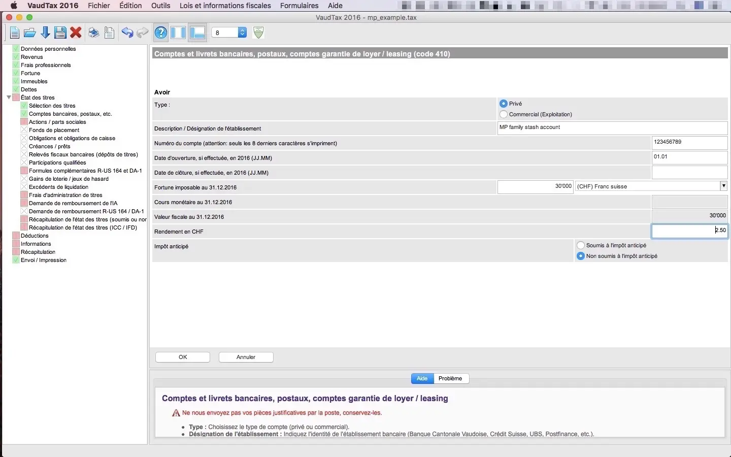
Task: Click the Undo arrow icon
Action: click(127, 33)
